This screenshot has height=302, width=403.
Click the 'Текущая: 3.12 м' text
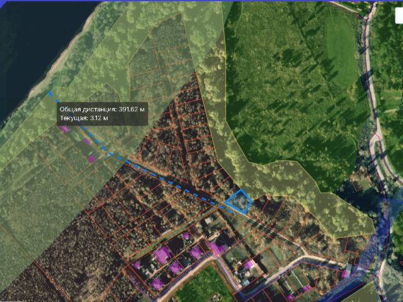click(84, 118)
